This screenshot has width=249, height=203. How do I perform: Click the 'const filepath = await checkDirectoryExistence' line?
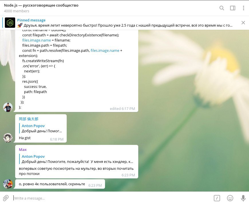pyautogui.click(x=71, y=35)
